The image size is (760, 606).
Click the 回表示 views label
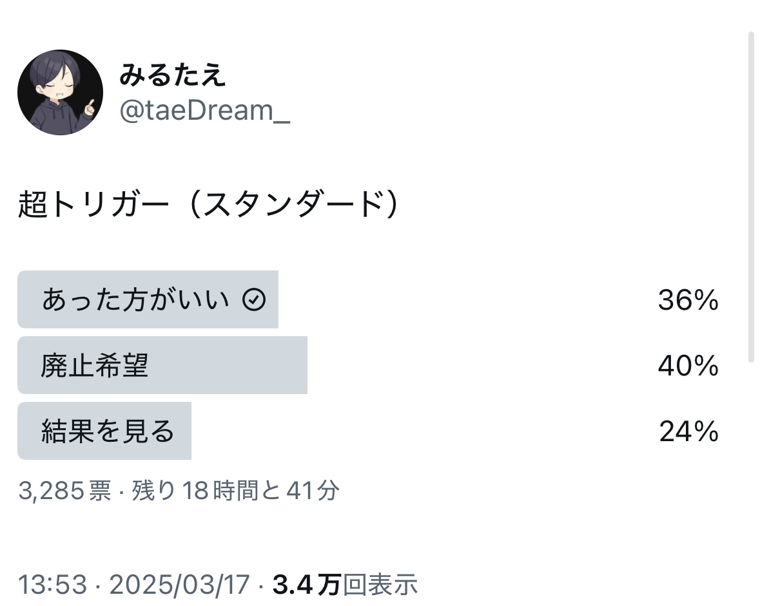pyautogui.click(x=380, y=585)
